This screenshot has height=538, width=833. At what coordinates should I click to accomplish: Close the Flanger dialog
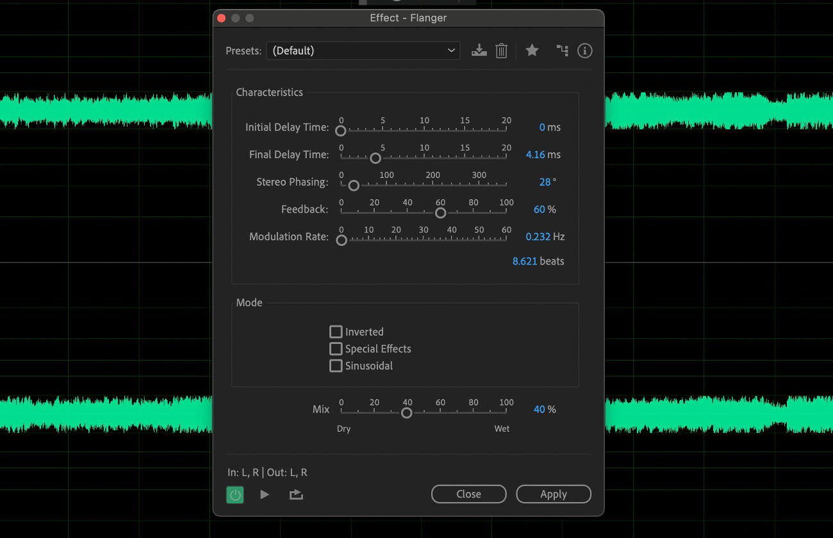[468, 494]
